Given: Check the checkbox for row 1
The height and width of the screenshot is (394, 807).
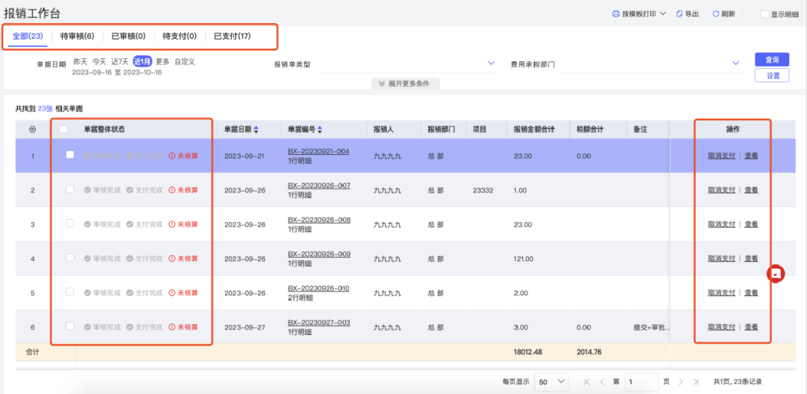Looking at the screenshot, I should click(x=70, y=155).
